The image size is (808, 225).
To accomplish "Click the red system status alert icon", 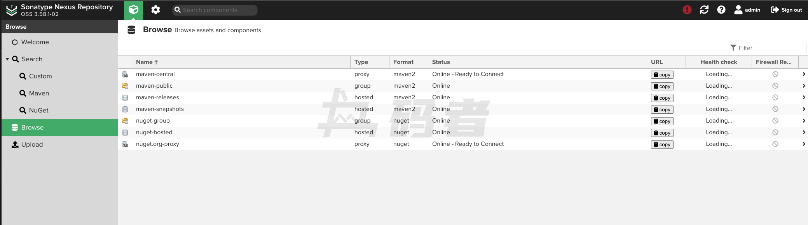I will 687,10.
